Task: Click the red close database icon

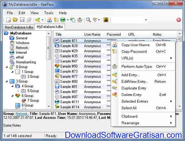Action: (179, 20)
